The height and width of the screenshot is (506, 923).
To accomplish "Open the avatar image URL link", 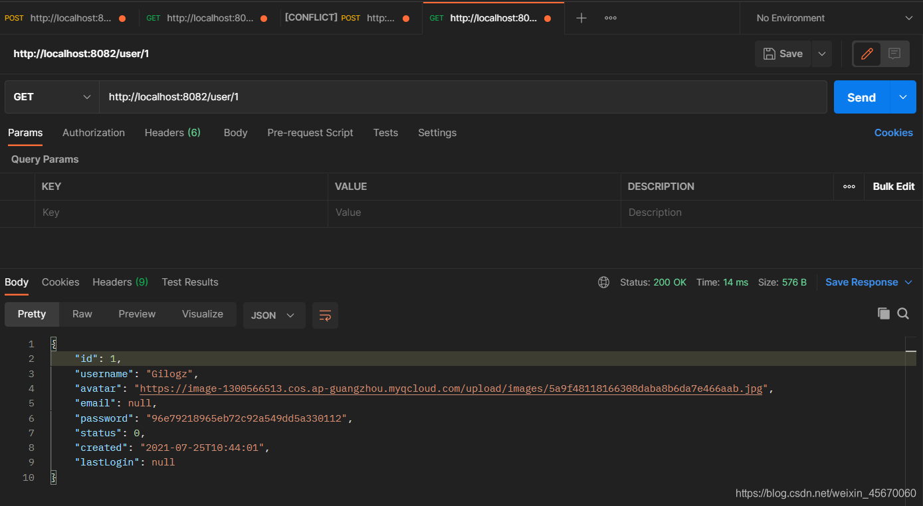I will click(451, 388).
